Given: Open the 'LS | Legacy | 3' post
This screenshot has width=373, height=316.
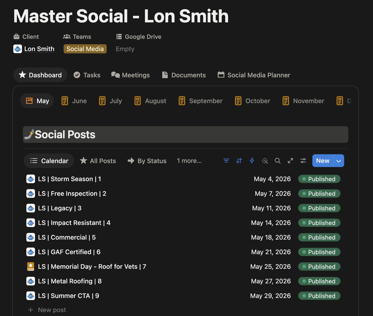Looking at the screenshot, I should click(60, 208).
